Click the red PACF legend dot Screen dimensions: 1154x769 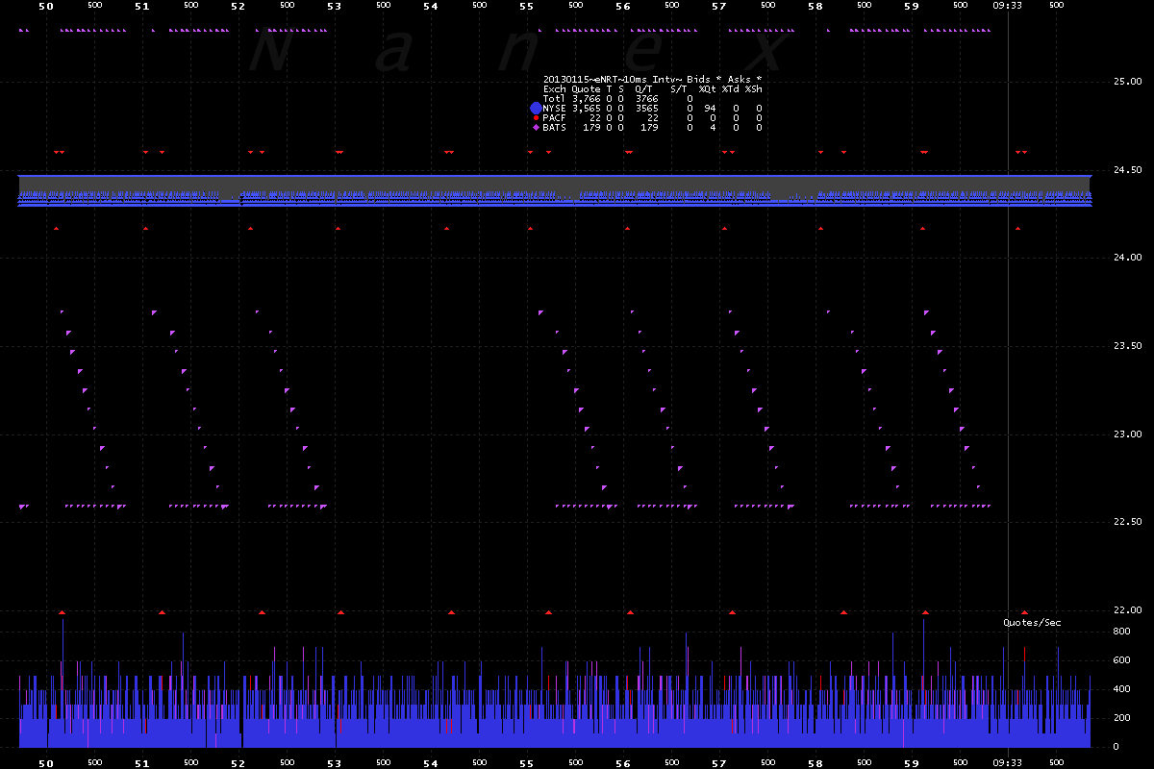coord(536,117)
